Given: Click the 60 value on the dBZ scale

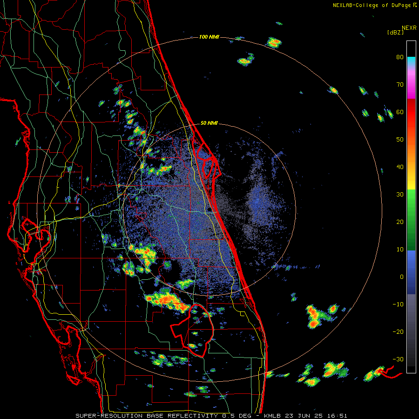Looking at the screenshot, I should [x=400, y=112].
